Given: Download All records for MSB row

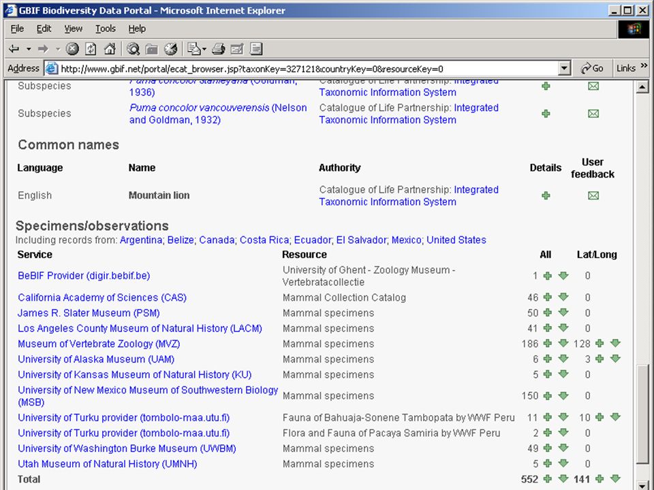Looking at the screenshot, I should (x=563, y=395).
